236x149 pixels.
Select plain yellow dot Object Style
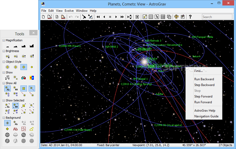point(32,67)
